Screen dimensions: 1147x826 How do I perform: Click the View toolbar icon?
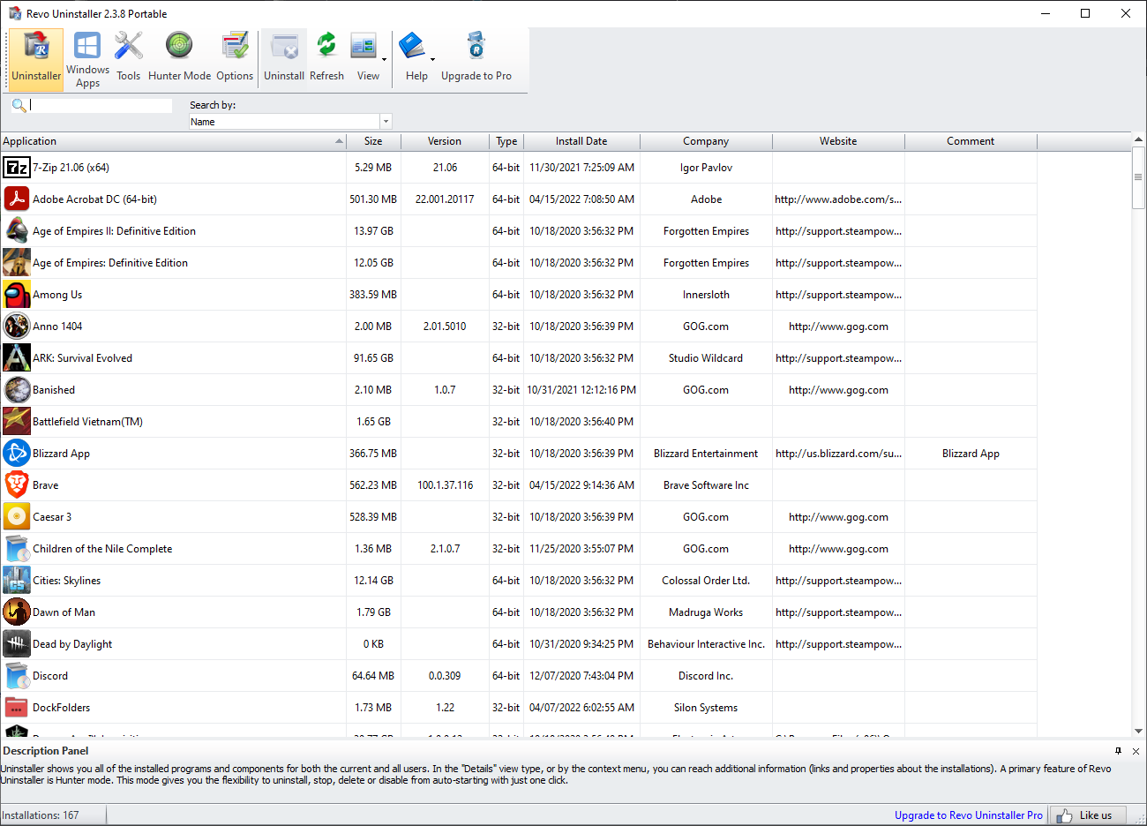pyautogui.click(x=364, y=58)
